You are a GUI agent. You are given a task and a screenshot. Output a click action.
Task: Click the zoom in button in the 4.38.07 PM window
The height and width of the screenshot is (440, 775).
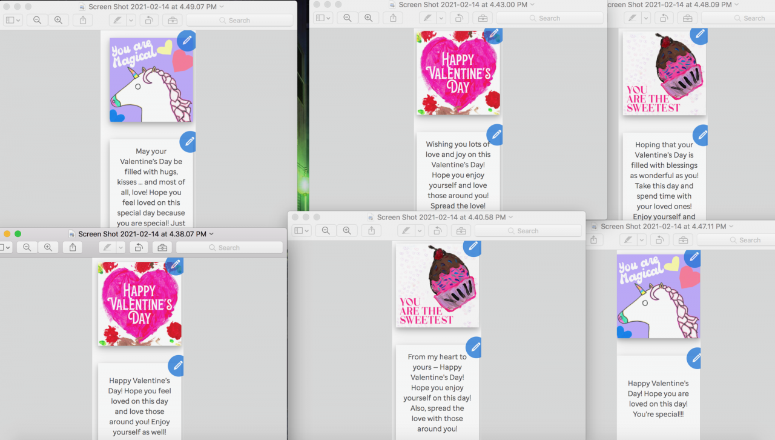pyautogui.click(x=48, y=247)
